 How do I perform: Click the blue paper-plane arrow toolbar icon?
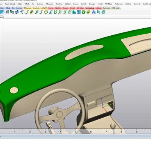(22, 12)
